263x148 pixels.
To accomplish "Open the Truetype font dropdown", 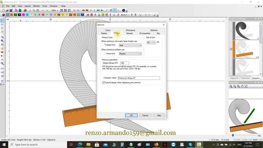I will [x=130, y=45].
